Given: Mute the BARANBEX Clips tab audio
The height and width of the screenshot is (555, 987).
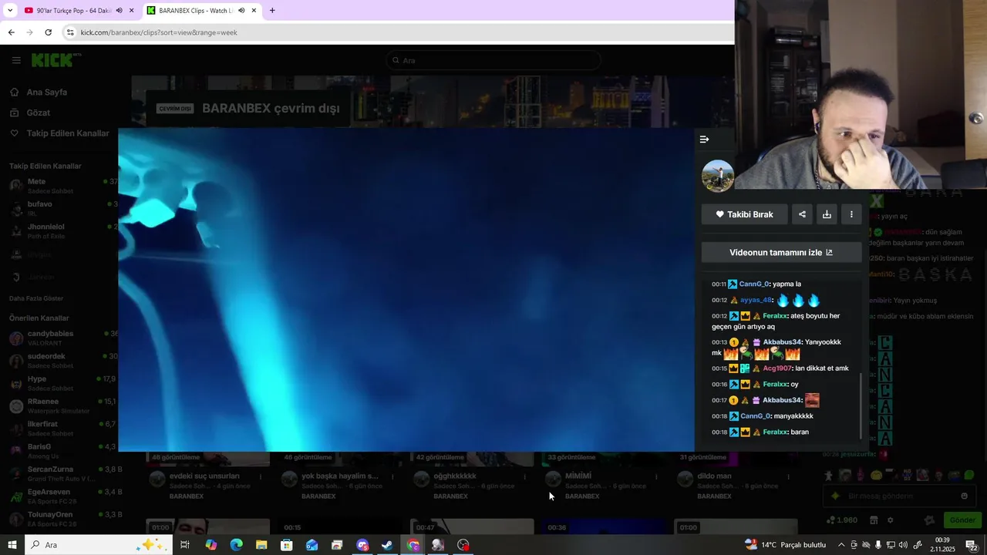Looking at the screenshot, I should pos(241,11).
